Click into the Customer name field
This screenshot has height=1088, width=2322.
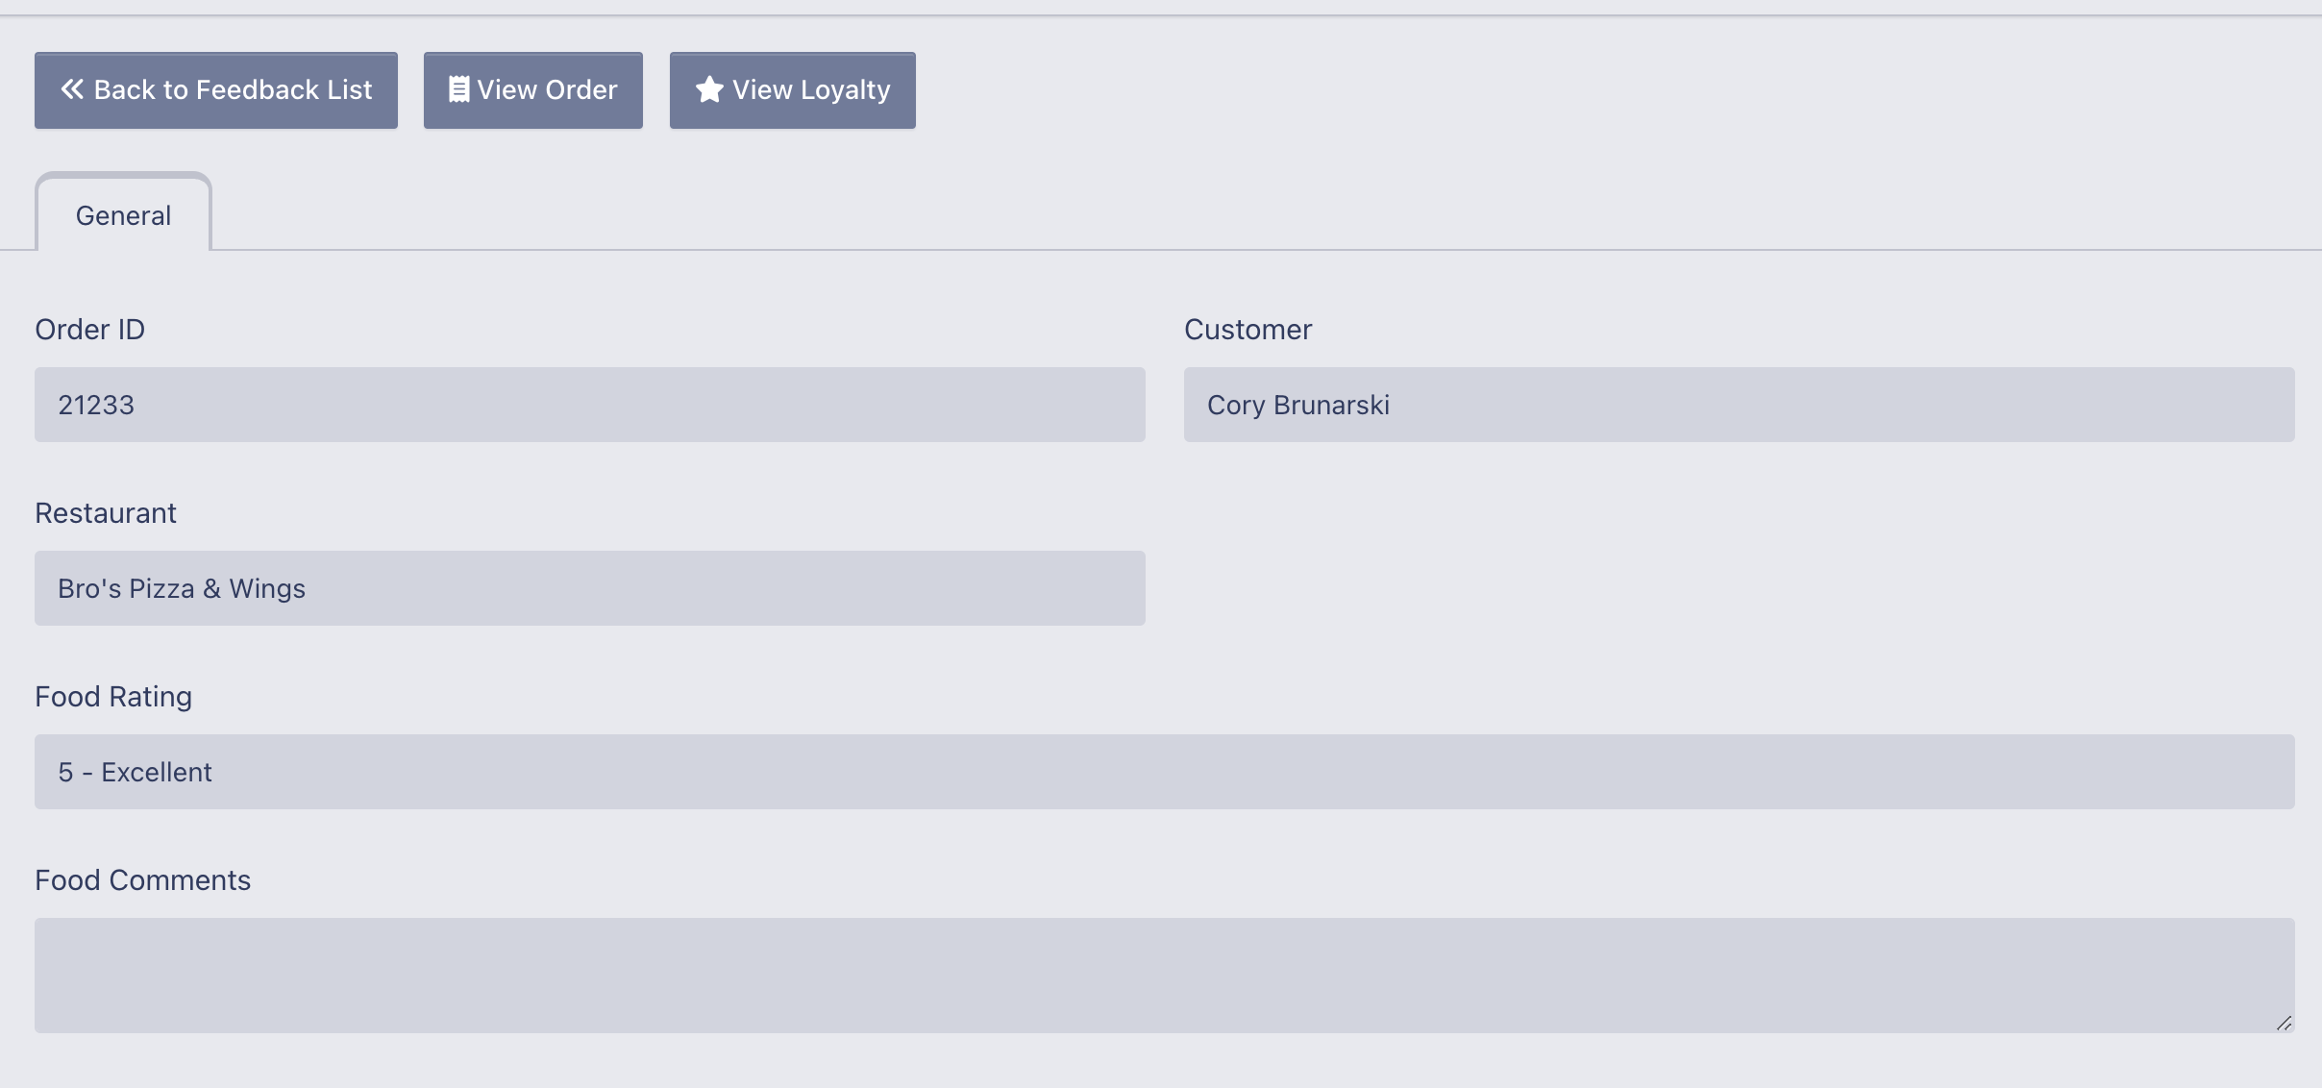(x=1740, y=405)
